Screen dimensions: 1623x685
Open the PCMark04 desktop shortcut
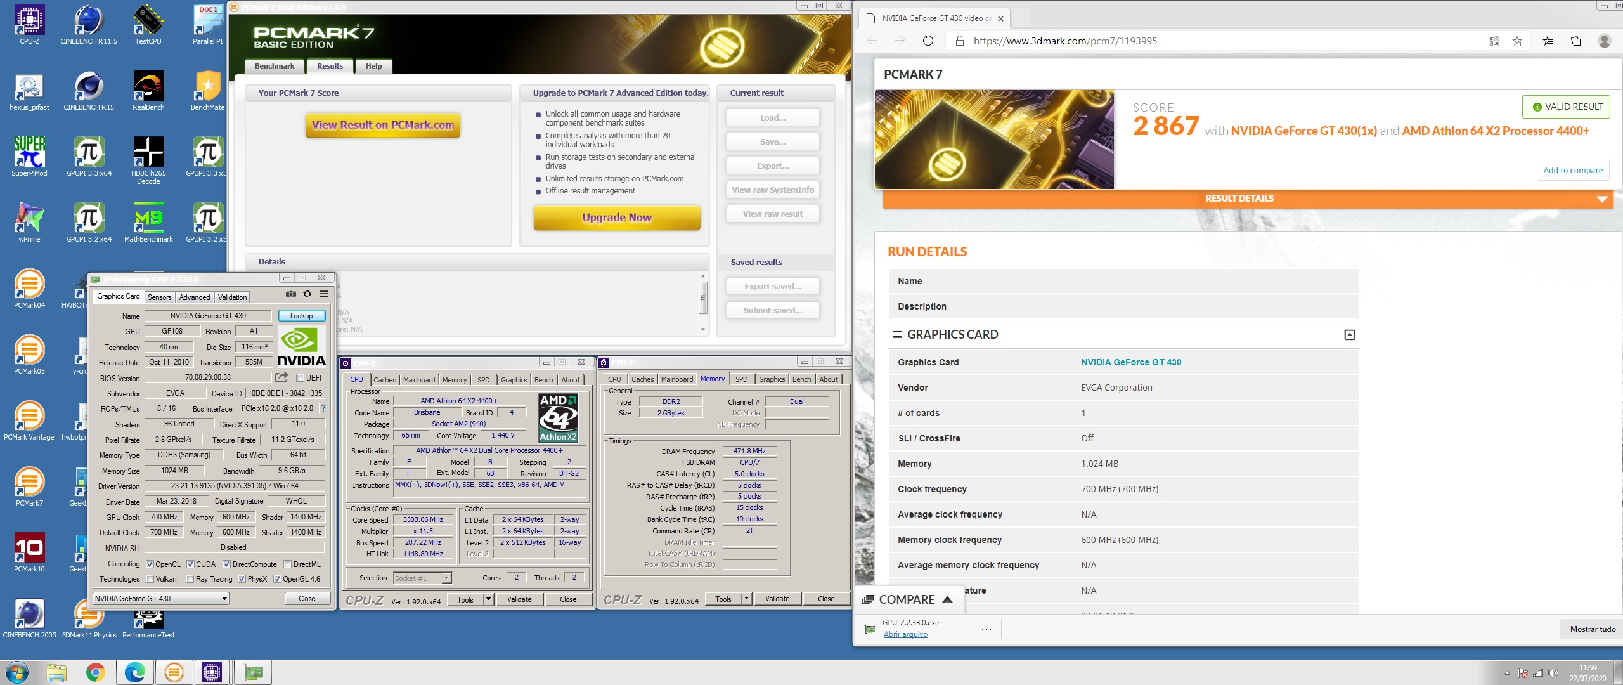click(x=29, y=289)
